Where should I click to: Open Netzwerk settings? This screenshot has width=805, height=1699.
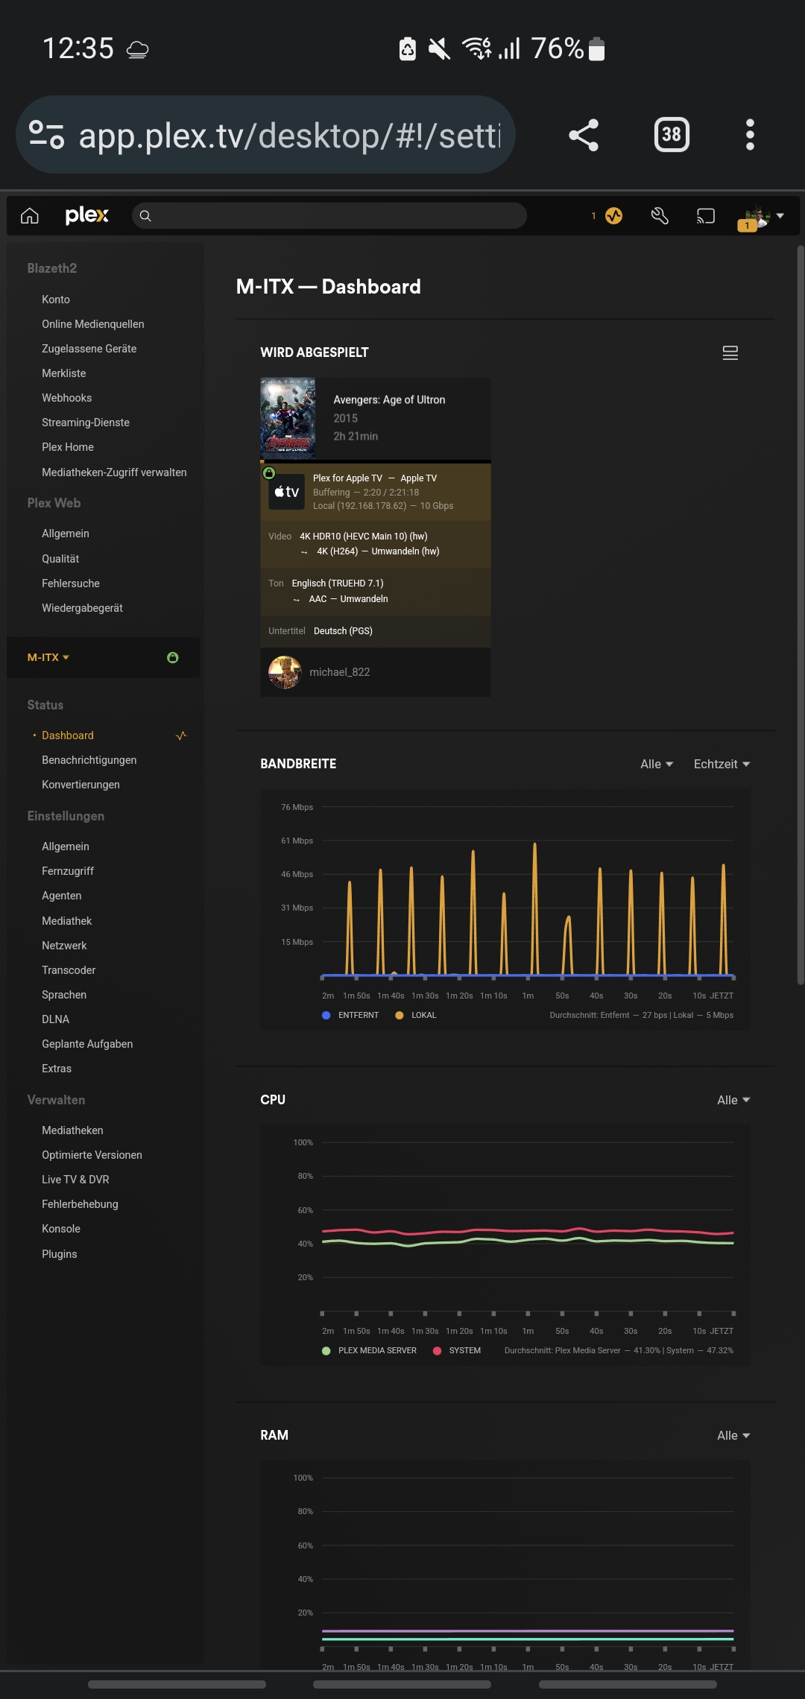tap(64, 946)
